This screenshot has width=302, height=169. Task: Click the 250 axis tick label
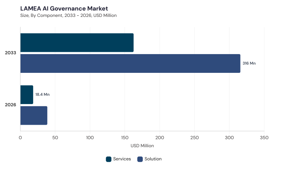(194, 137)
